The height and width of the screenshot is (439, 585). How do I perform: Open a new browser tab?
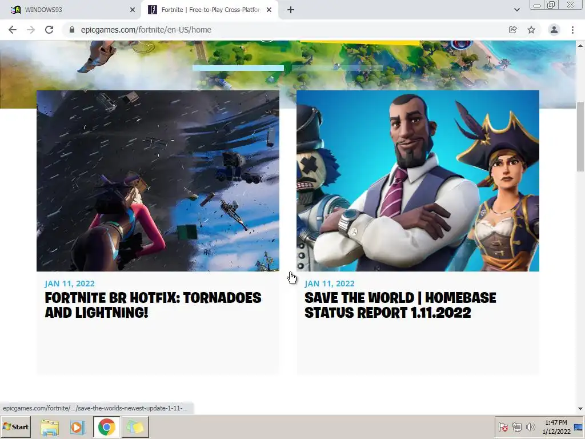(x=291, y=10)
